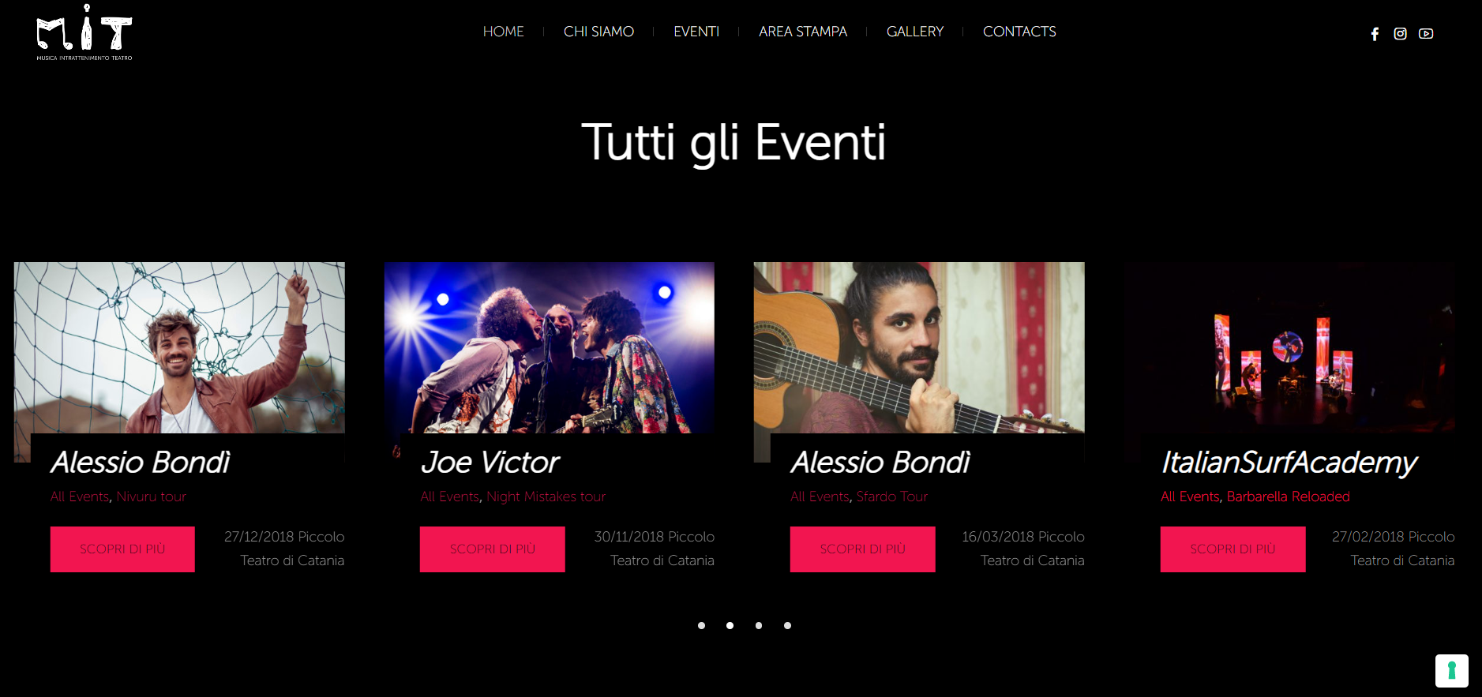The height and width of the screenshot is (697, 1482).
Task: Open the GALLERY menu item
Action: (914, 32)
